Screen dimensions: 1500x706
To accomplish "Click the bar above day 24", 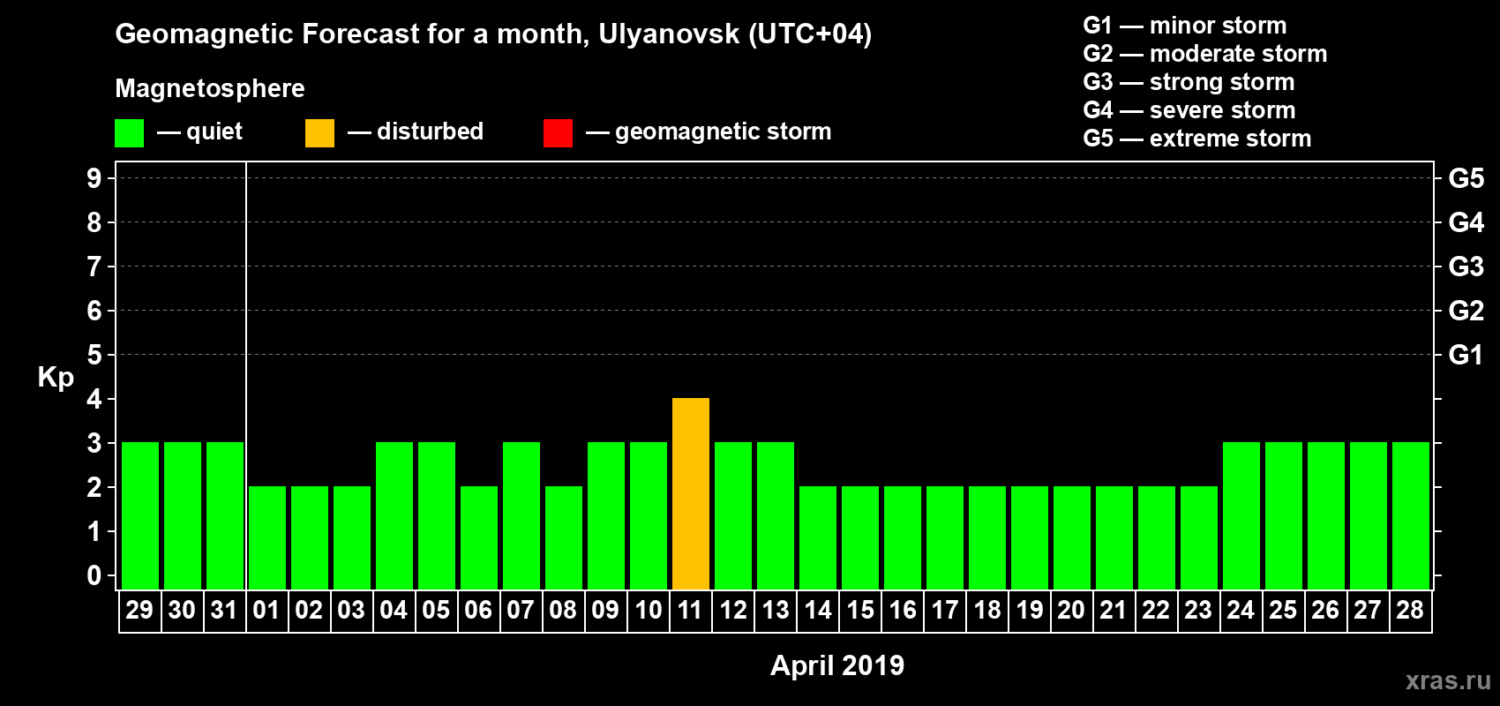I will (1241, 515).
